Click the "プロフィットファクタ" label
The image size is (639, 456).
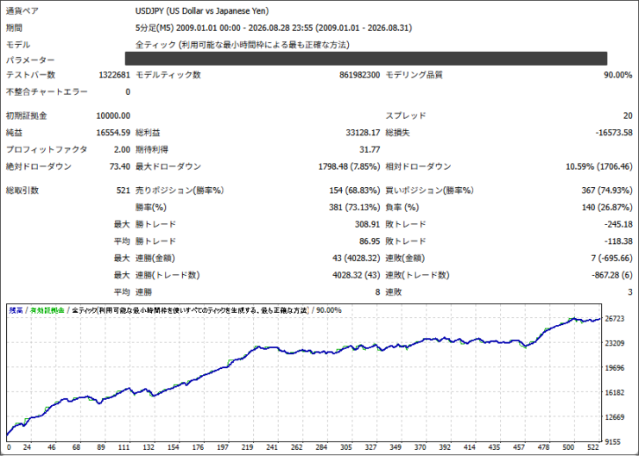point(47,150)
